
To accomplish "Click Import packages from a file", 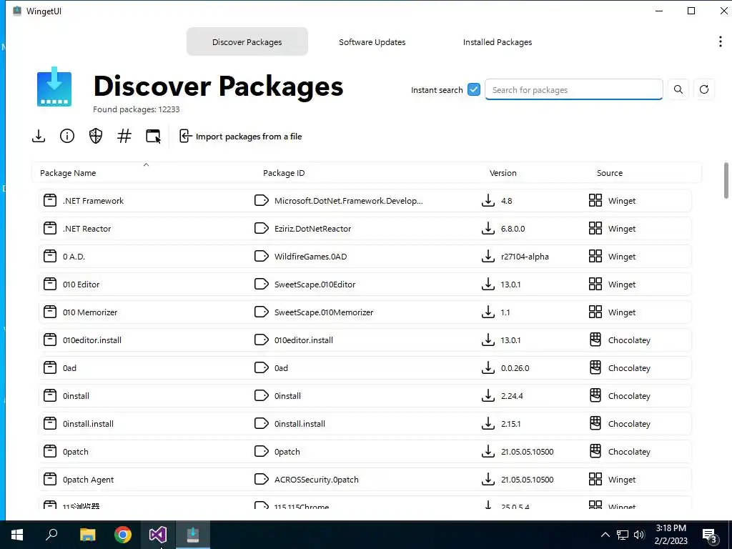I will click(240, 137).
